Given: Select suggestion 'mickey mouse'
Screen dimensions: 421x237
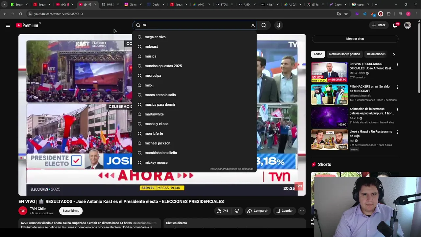Looking at the screenshot, I should tap(194, 163).
